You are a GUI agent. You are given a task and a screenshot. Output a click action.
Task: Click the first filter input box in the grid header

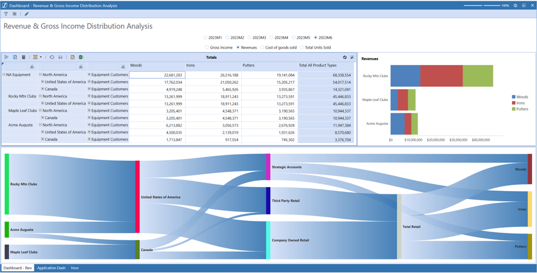(17, 67)
